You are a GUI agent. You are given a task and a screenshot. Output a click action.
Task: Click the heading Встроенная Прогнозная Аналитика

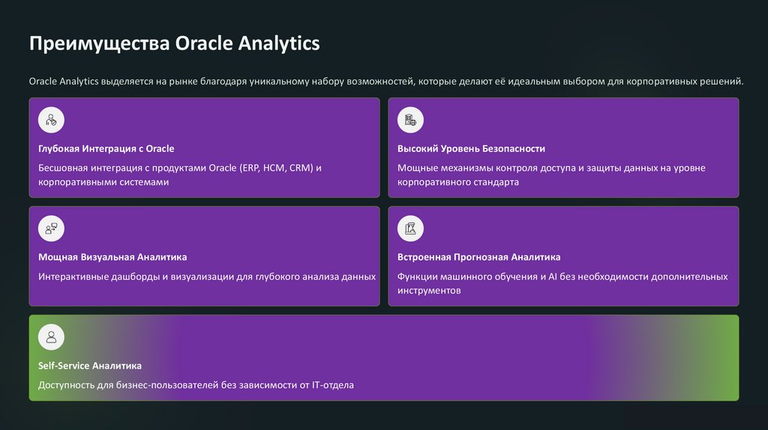click(478, 257)
